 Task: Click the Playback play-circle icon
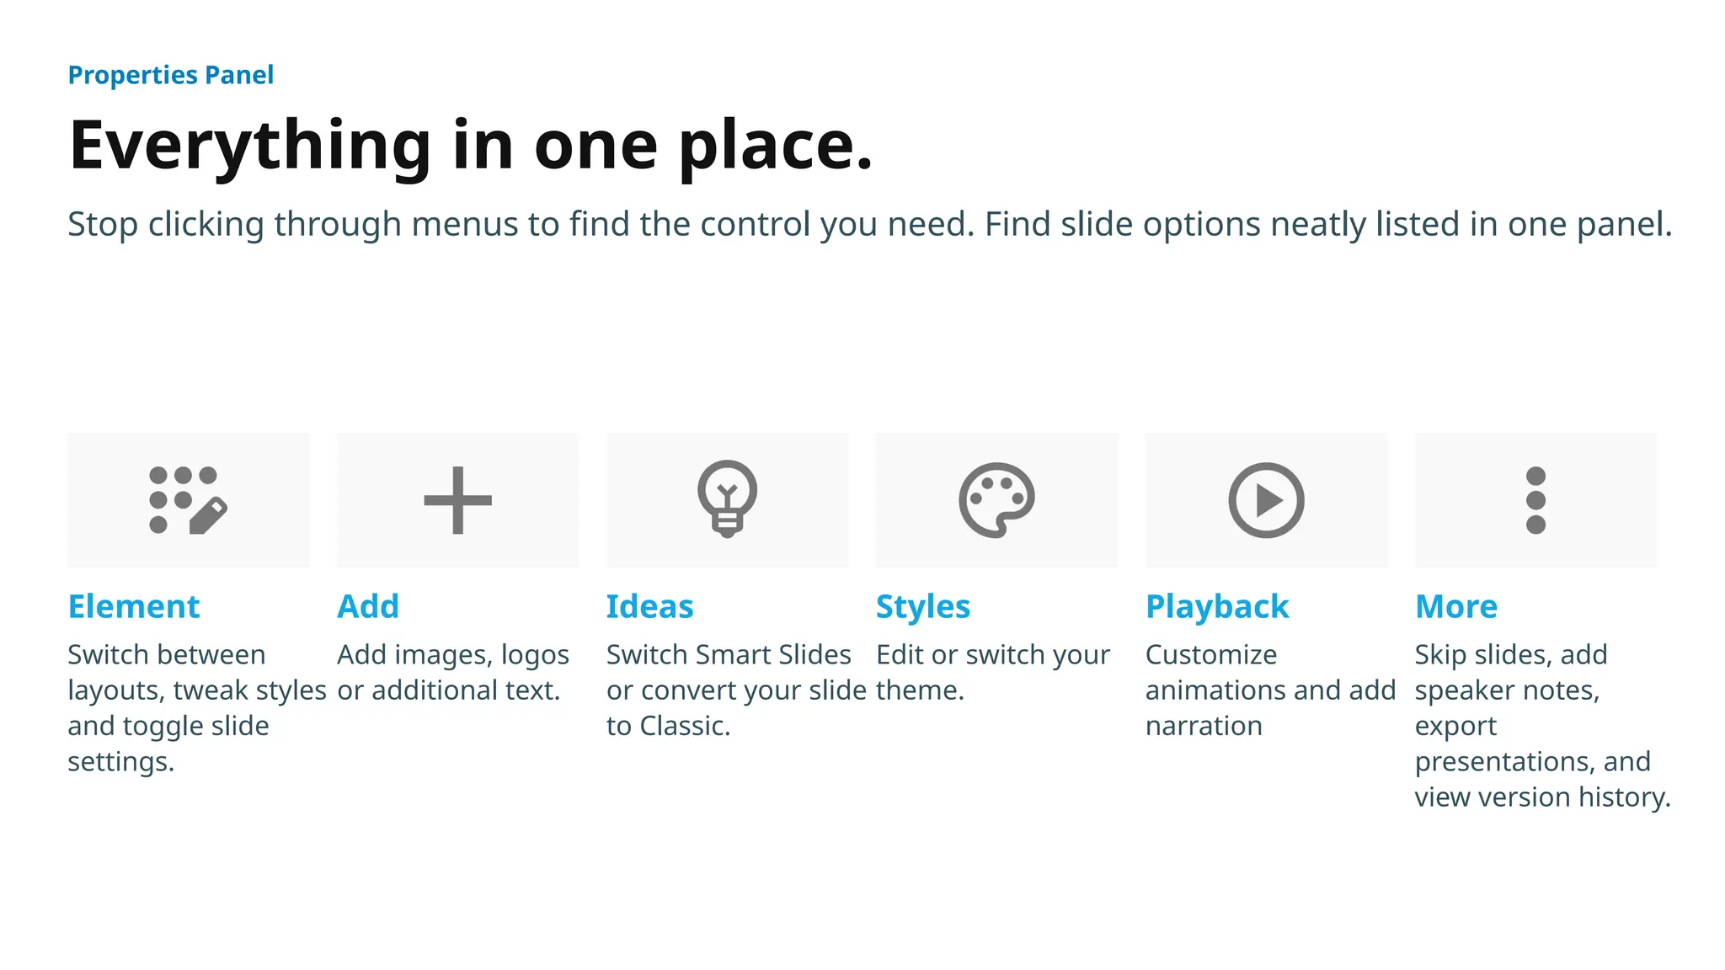click(1266, 500)
